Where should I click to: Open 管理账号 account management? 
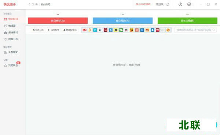(70, 30)
